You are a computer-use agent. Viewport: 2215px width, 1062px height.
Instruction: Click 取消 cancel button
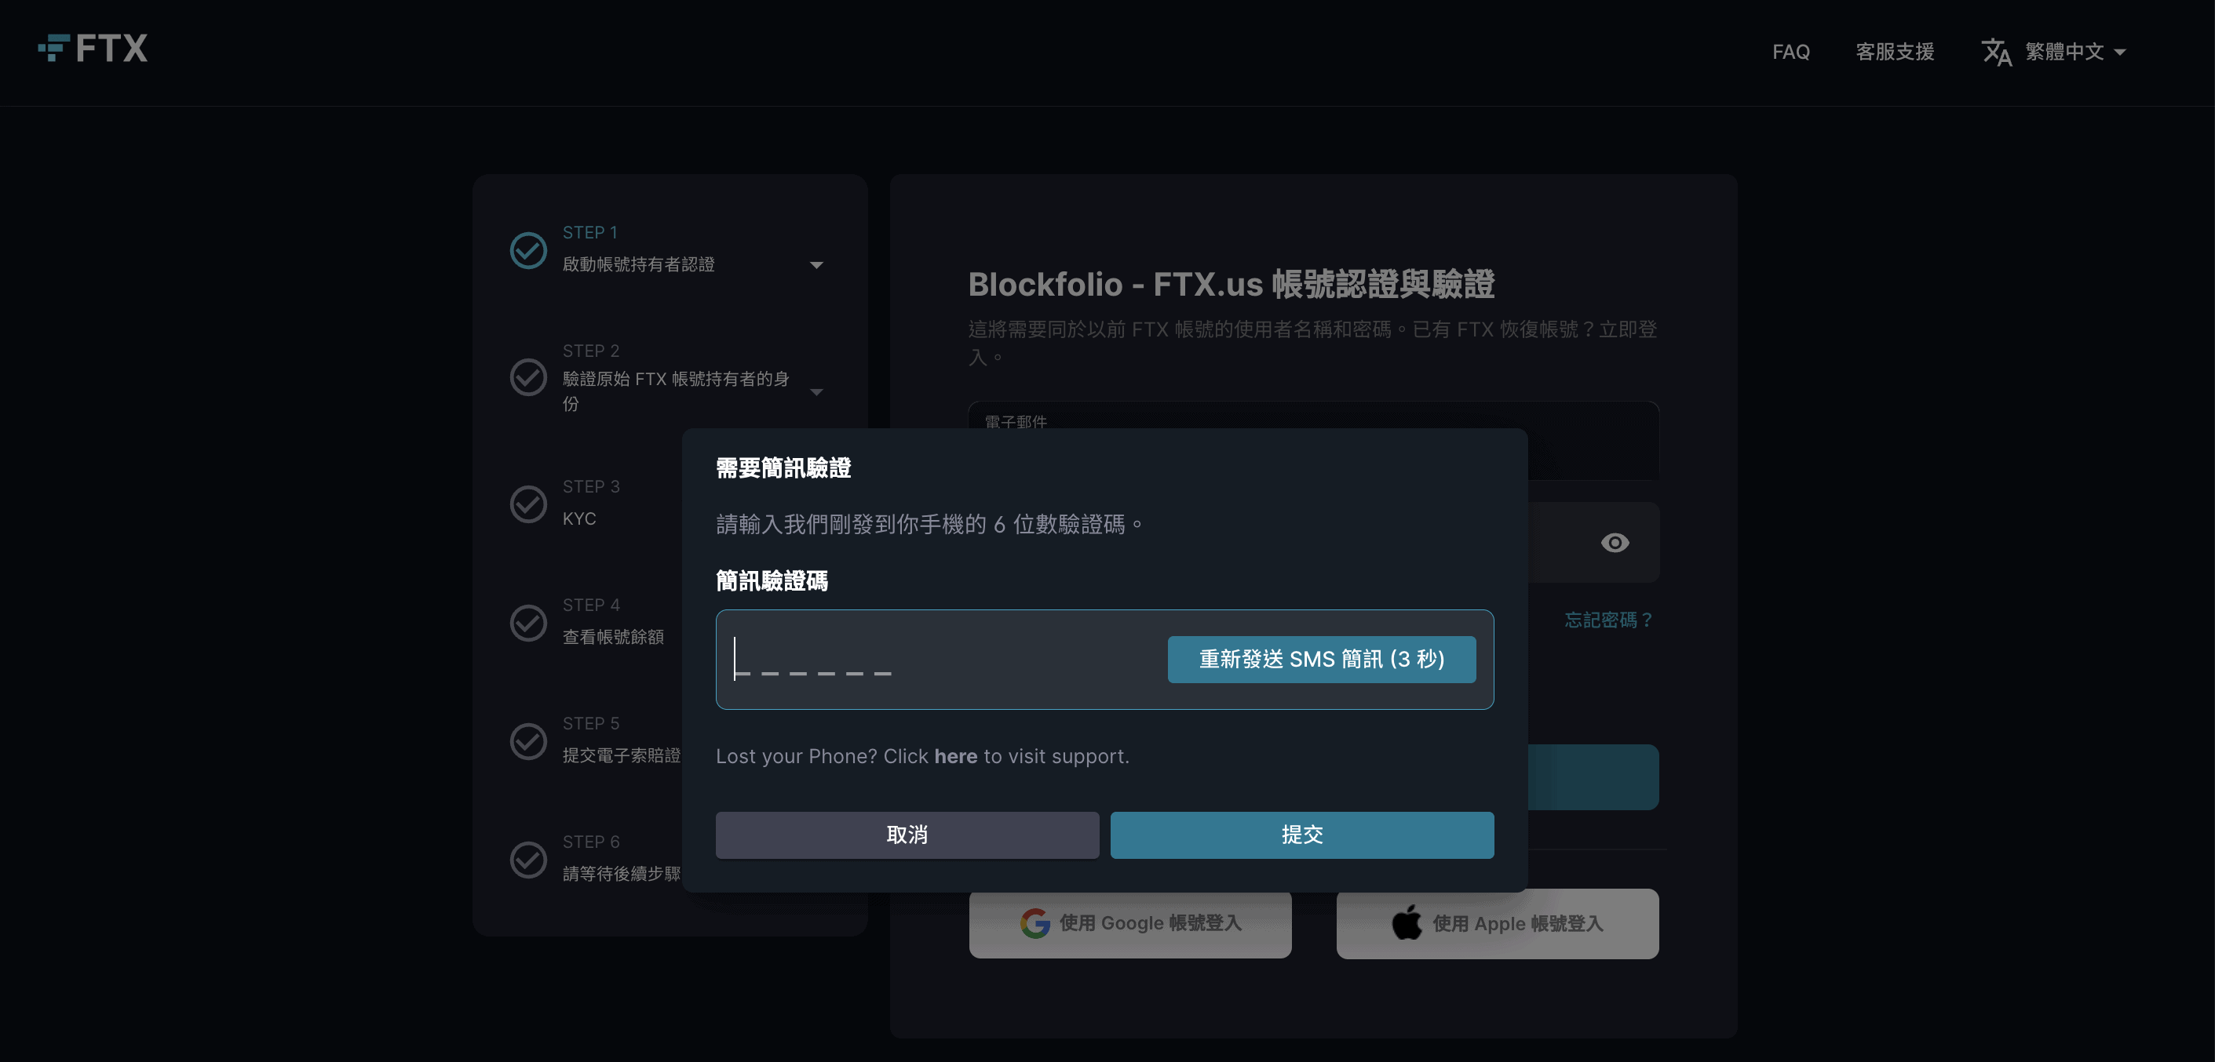(907, 835)
